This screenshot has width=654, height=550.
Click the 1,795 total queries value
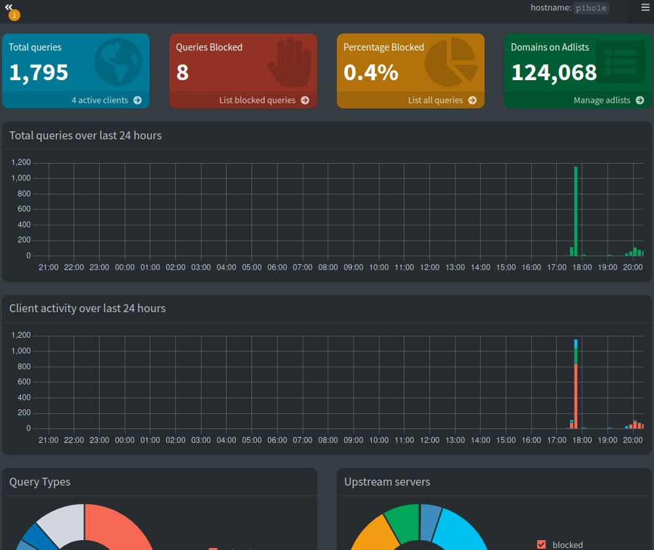(x=38, y=72)
